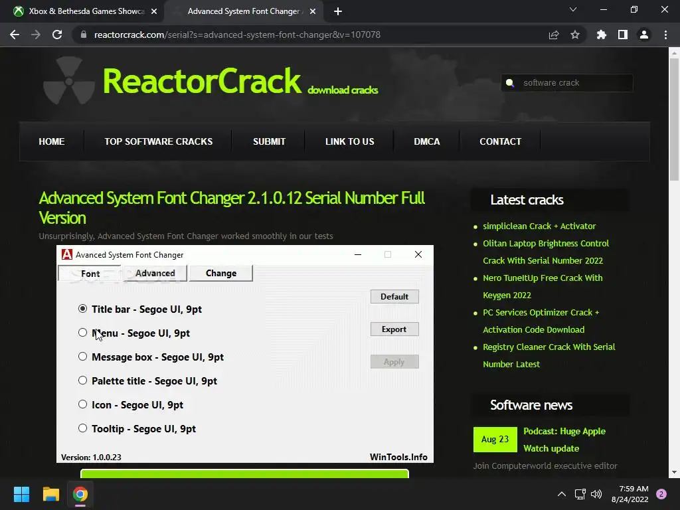Open a new browser tab
Image resolution: width=680 pixels, height=510 pixels.
pyautogui.click(x=338, y=11)
